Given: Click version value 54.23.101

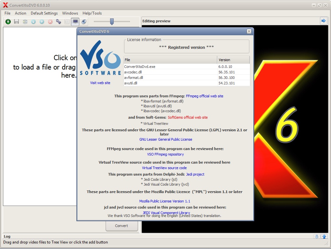Looking at the screenshot, I should pos(226,83).
